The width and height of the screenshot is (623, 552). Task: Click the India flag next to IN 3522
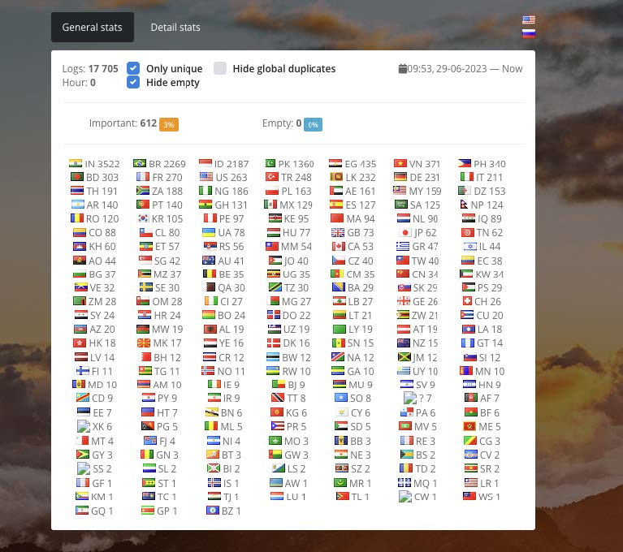[76, 163]
